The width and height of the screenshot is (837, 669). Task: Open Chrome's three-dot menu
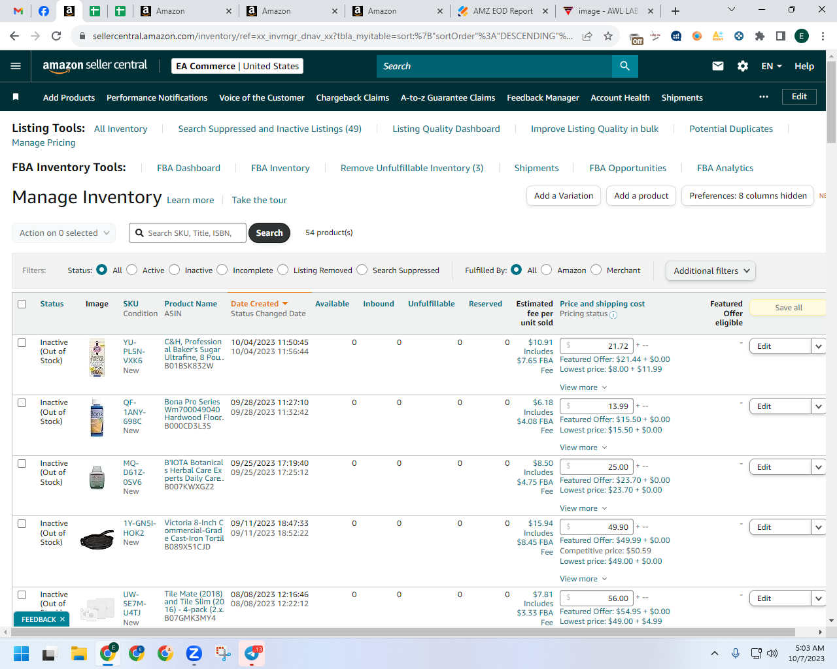[x=823, y=36]
